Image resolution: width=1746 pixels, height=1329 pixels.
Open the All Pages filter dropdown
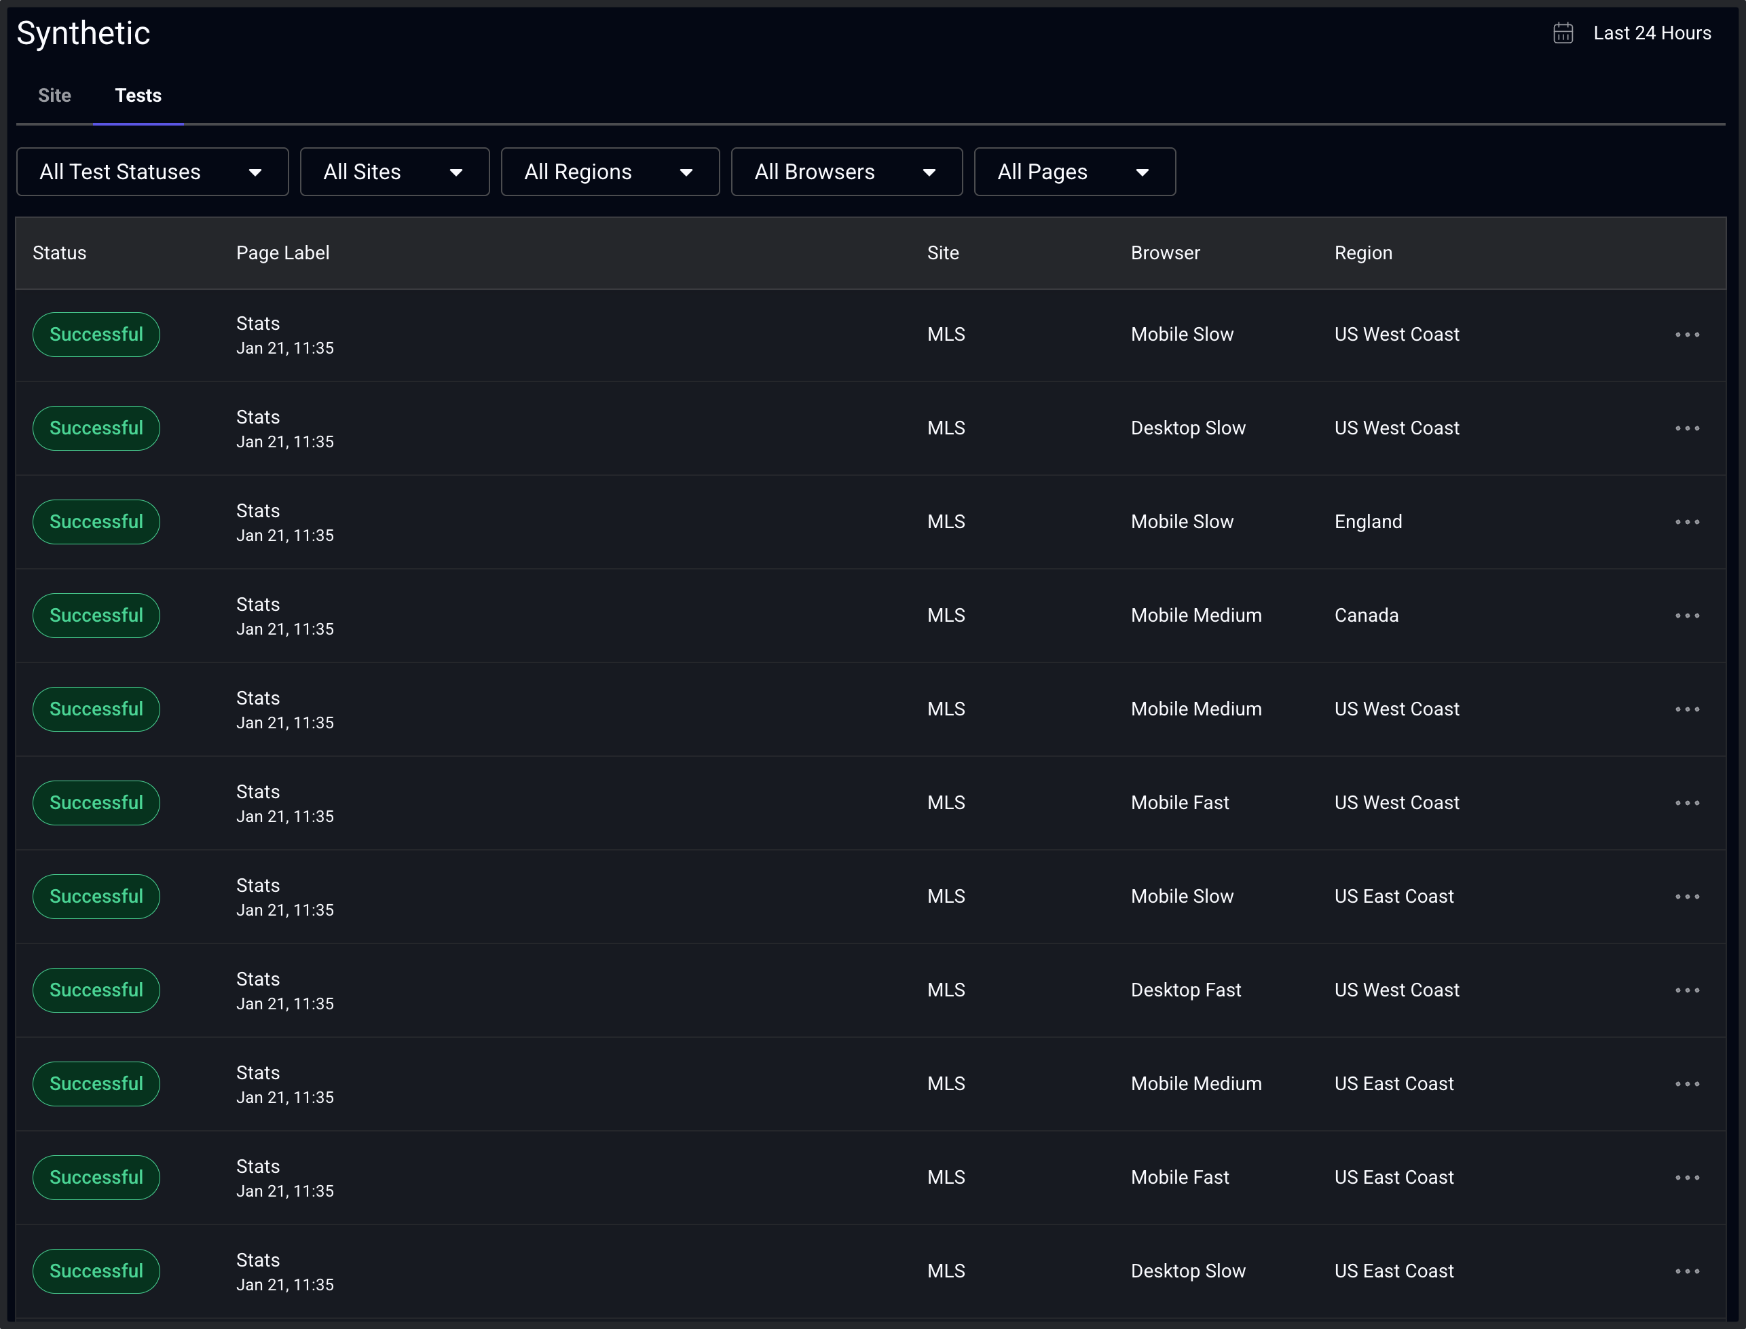point(1075,172)
